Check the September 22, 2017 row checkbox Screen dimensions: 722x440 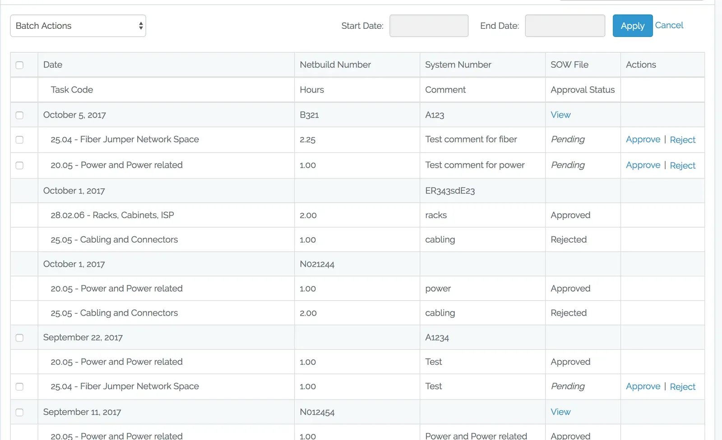pyautogui.click(x=19, y=338)
